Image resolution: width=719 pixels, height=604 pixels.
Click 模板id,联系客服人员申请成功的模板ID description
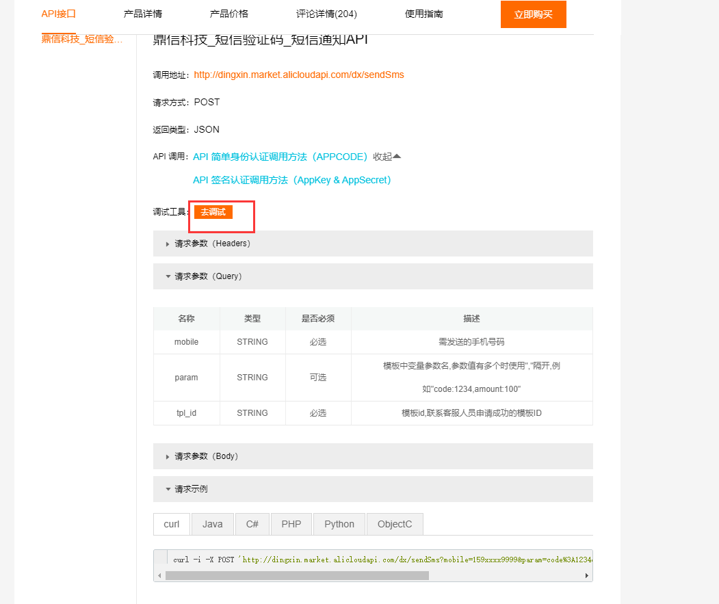click(471, 413)
